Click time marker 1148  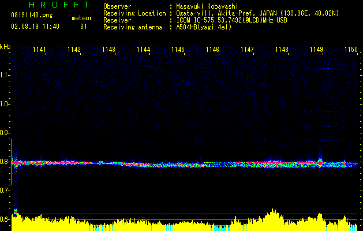282,50
